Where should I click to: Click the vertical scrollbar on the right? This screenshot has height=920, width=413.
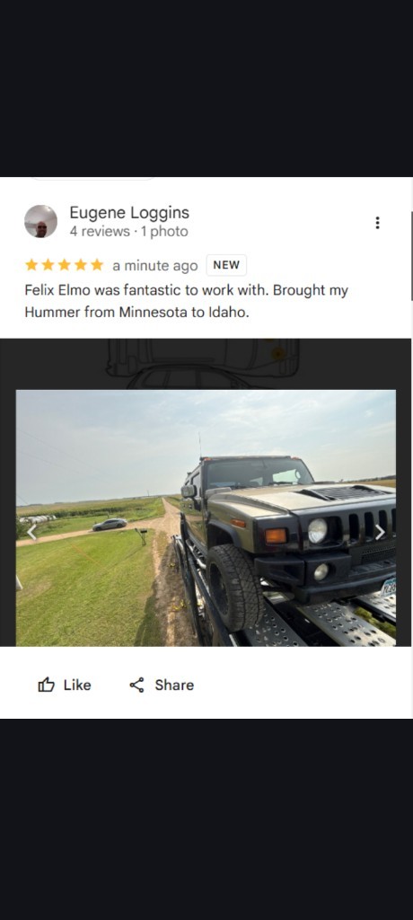411,256
